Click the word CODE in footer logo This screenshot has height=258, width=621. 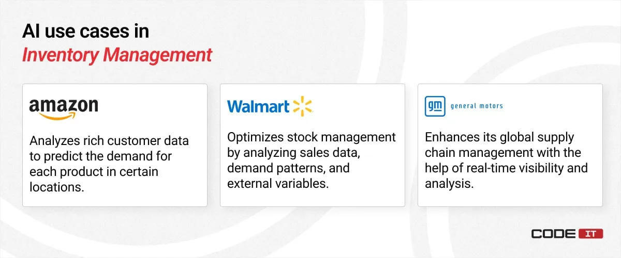point(553,234)
